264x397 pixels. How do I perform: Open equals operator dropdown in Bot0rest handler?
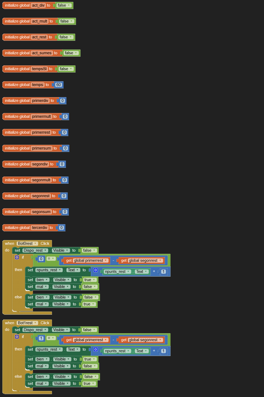53,259
